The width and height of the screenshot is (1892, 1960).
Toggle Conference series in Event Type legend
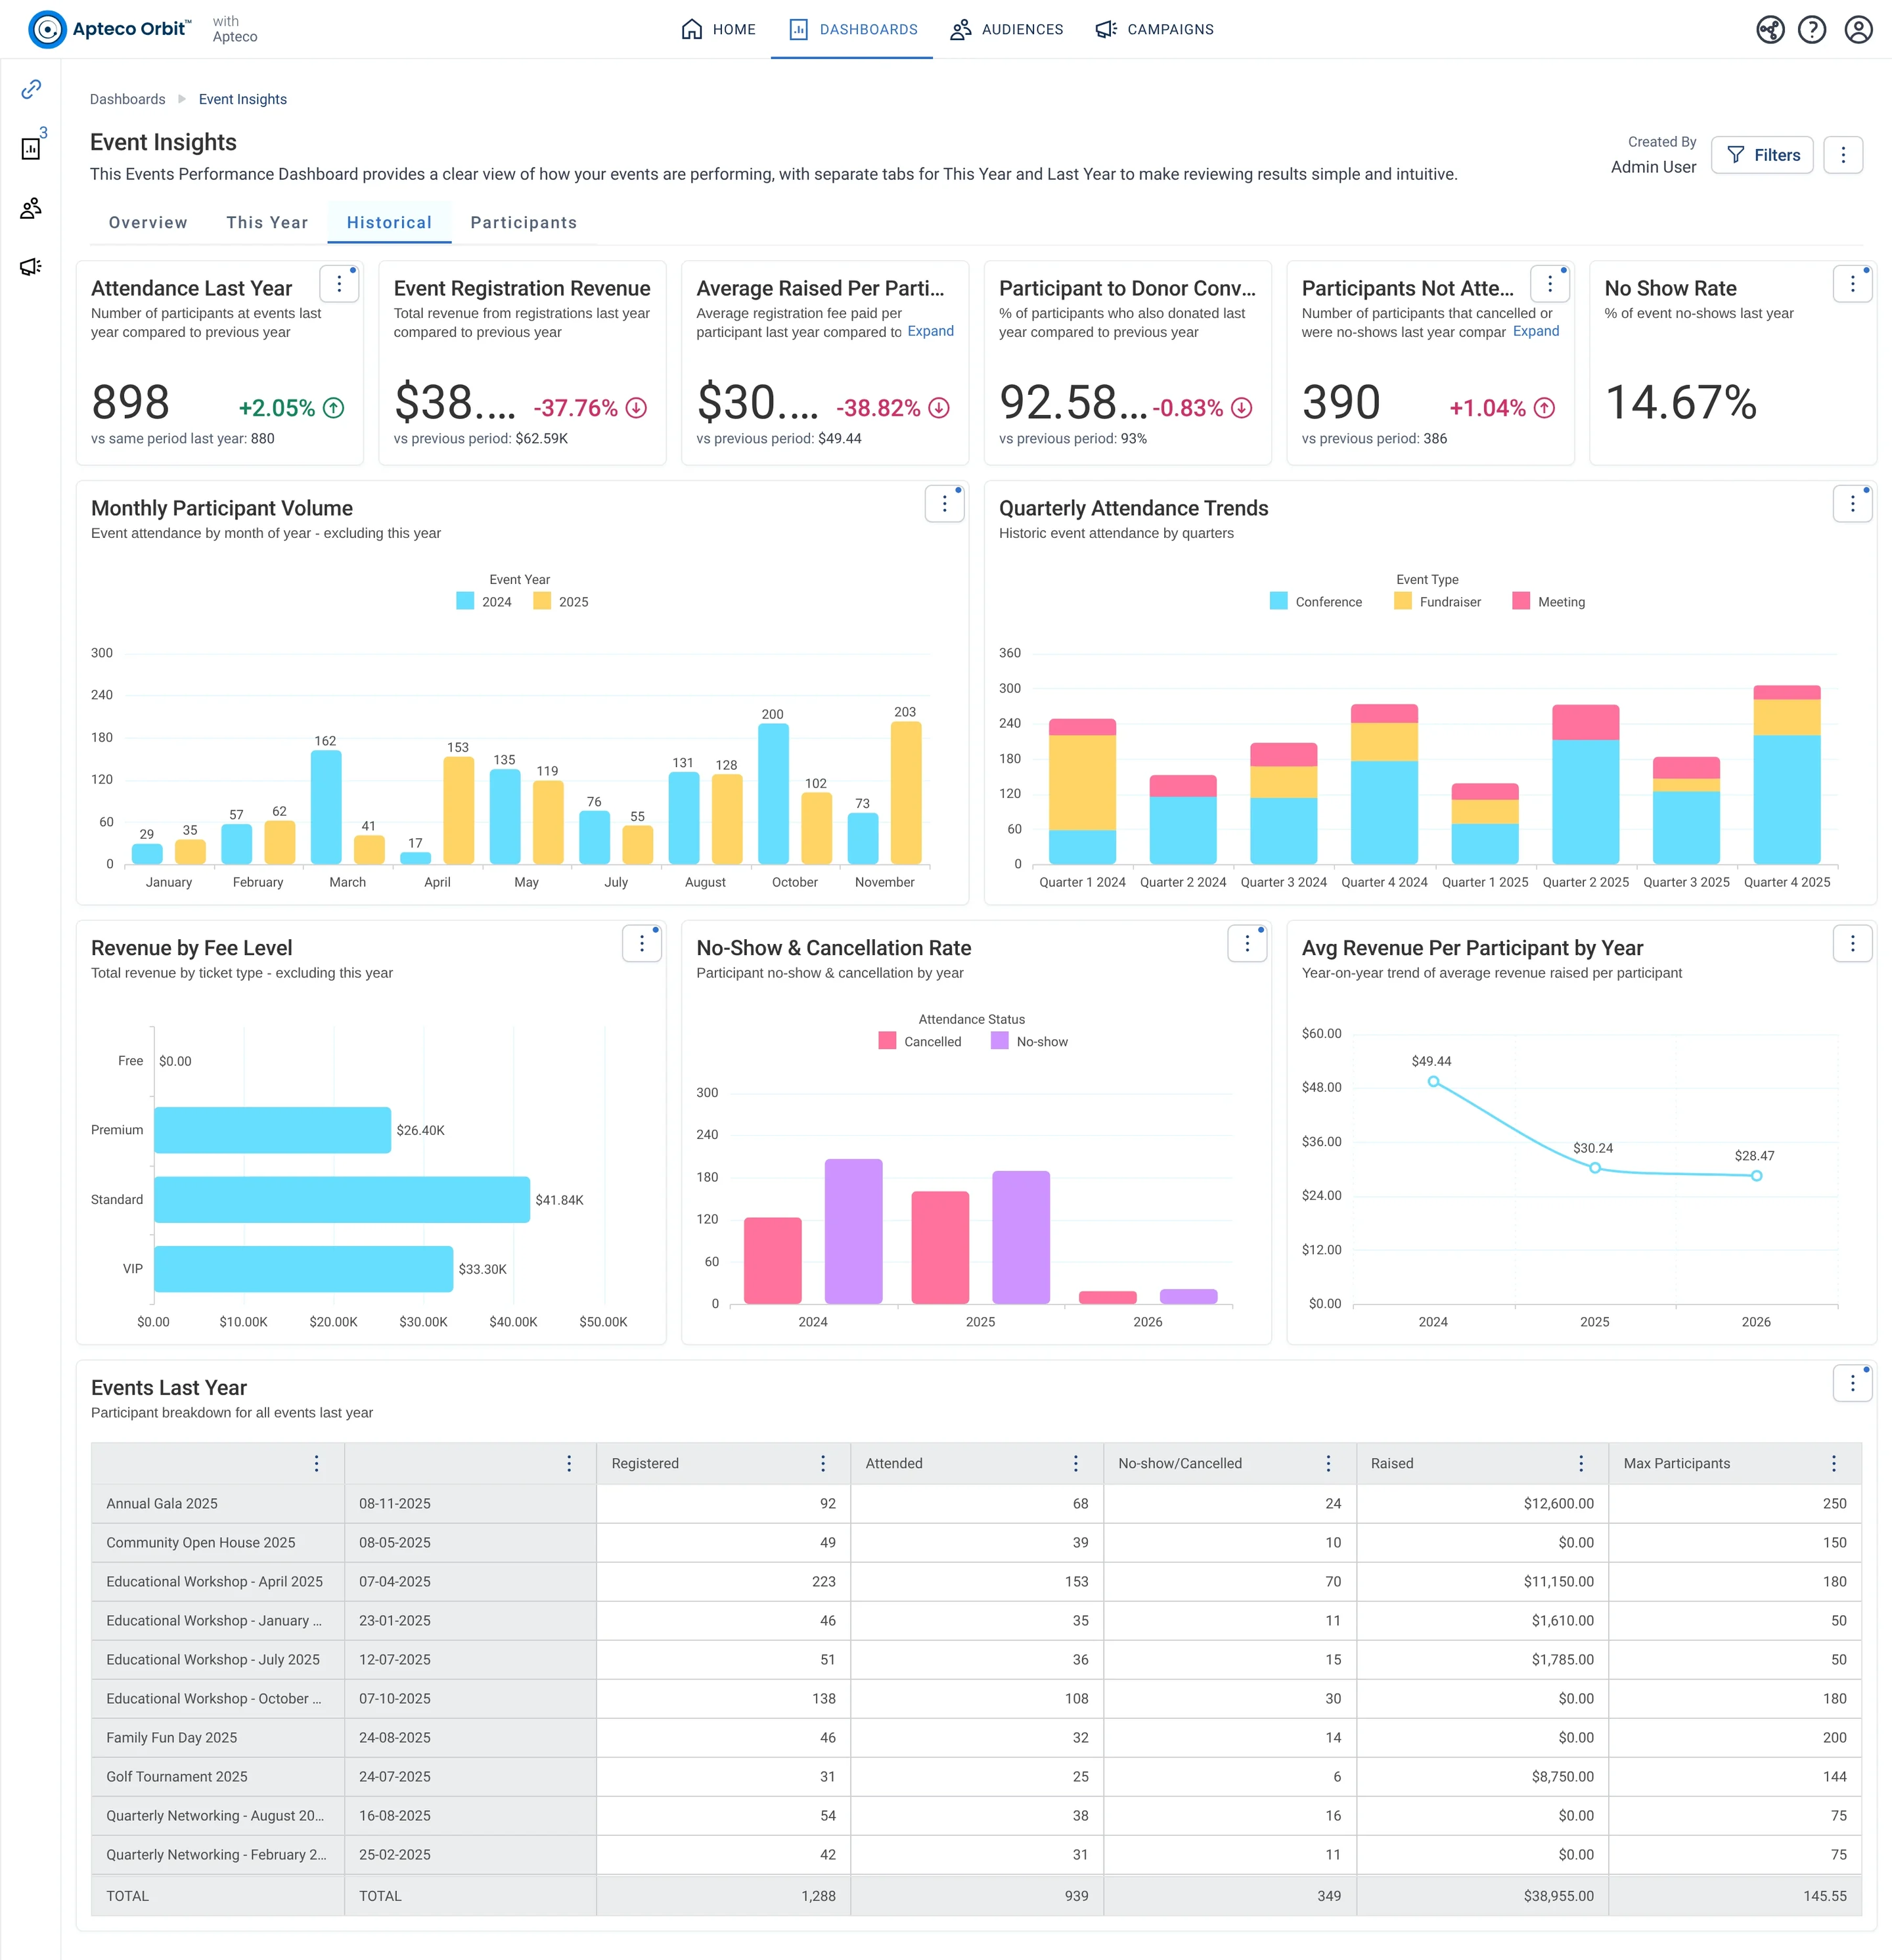click(x=1316, y=602)
